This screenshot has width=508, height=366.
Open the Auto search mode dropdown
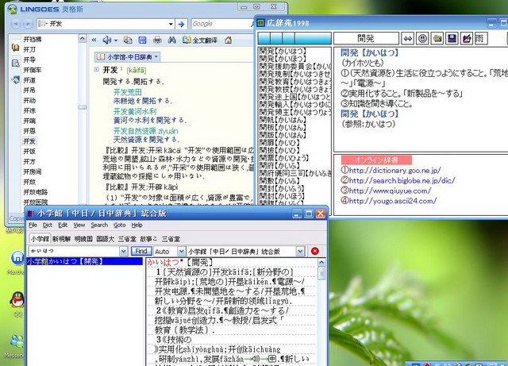pyautogui.click(x=181, y=251)
